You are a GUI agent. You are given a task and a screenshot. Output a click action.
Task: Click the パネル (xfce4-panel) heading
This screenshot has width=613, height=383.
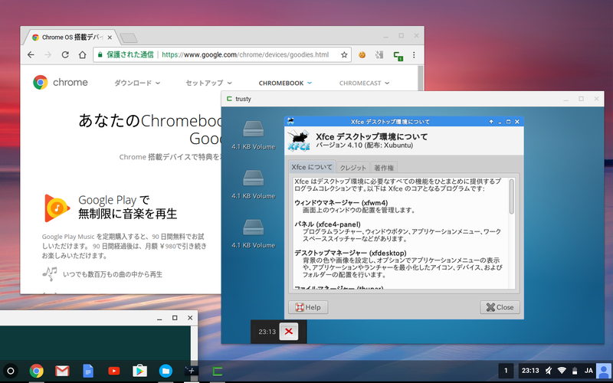(x=327, y=224)
